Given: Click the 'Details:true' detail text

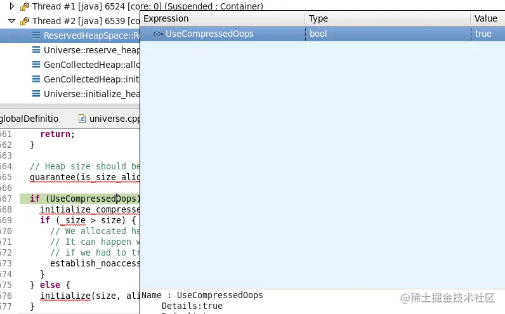Looking at the screenshot, I should coord(192,306).
